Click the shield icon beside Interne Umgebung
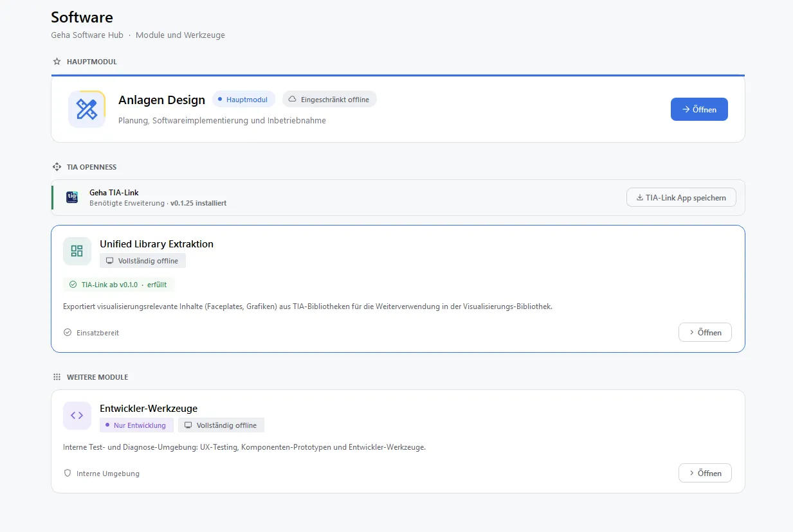 click(x=68, y=474)
